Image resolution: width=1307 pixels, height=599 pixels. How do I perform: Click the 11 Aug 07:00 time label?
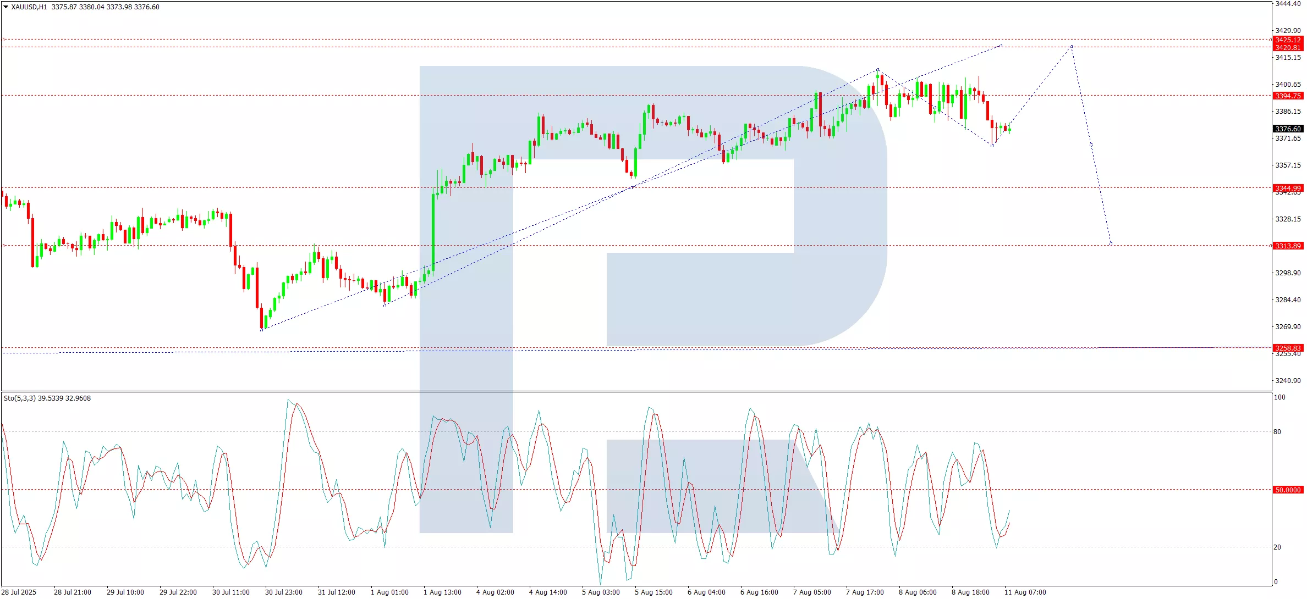pyautogui.click(x=1025, y=592)
